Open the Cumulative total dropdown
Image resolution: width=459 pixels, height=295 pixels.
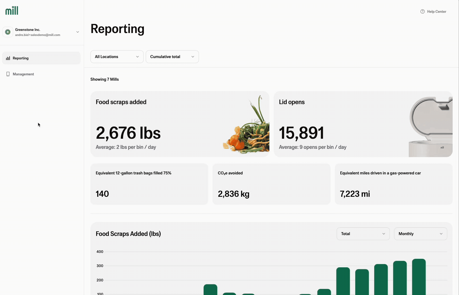(x=172, y=57)
